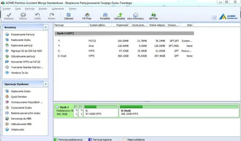The image size is (241, 141).
Task: Click the Odrzuć (discard) toolbar icon
Action: click(x=23, y=15)
